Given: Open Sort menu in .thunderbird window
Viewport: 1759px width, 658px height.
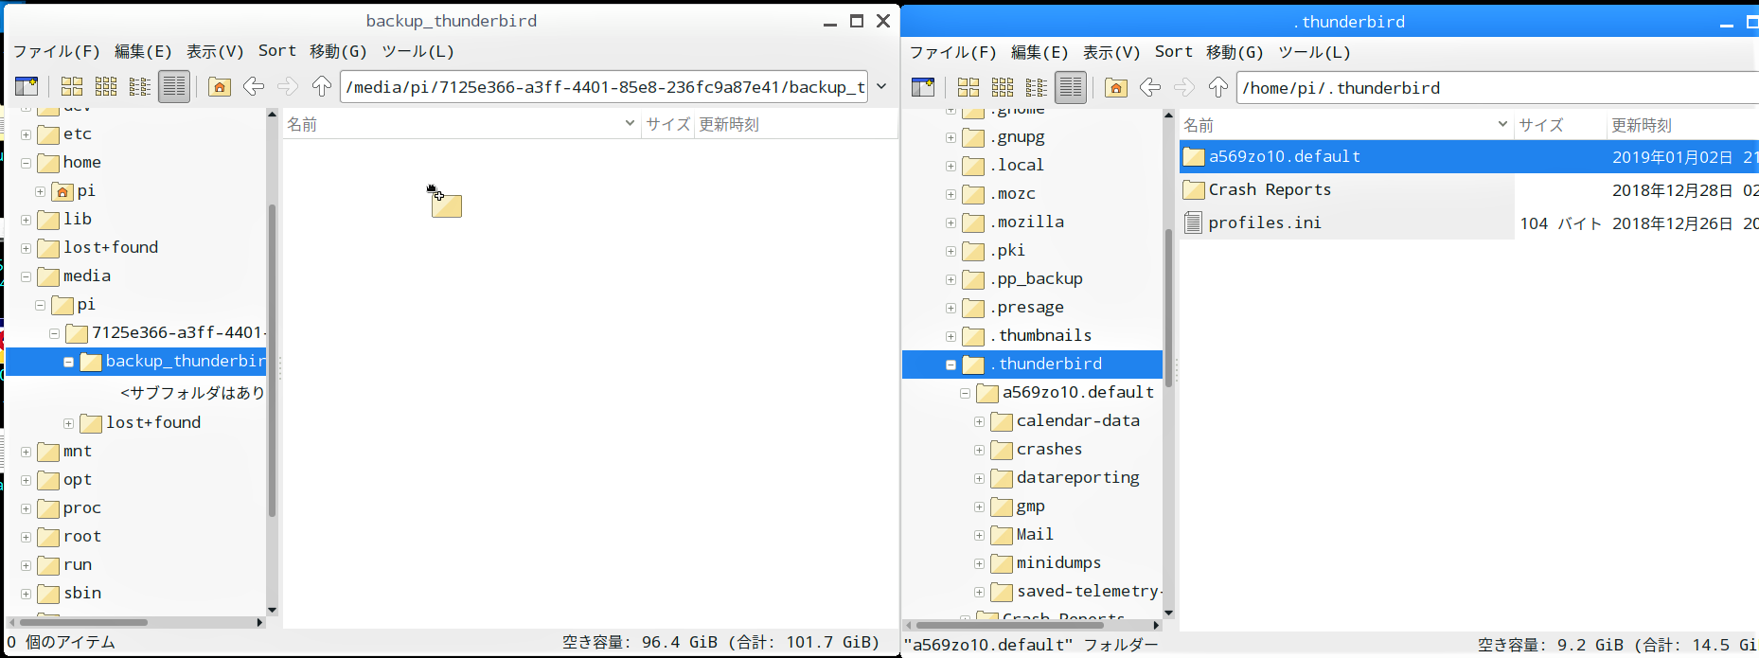Looking at the screenshot, I should coord(1174,52).
